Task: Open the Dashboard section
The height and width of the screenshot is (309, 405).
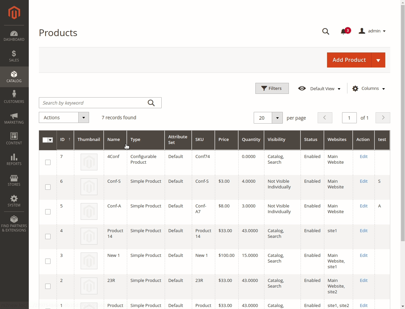Action: (14, 36)
